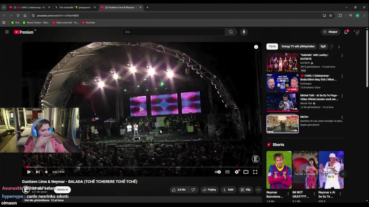369x207 pixels.
Task: Go to the browser home page
Action: [x=25, y=16]
